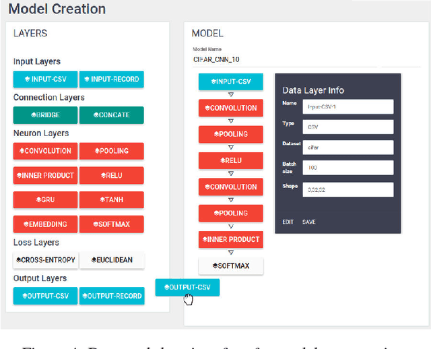Click EDIT in Data Layer Info
The width and height of the screenshot is (431, 349).
click(288, 222)
